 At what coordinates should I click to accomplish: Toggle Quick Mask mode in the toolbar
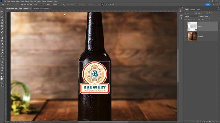2,83
